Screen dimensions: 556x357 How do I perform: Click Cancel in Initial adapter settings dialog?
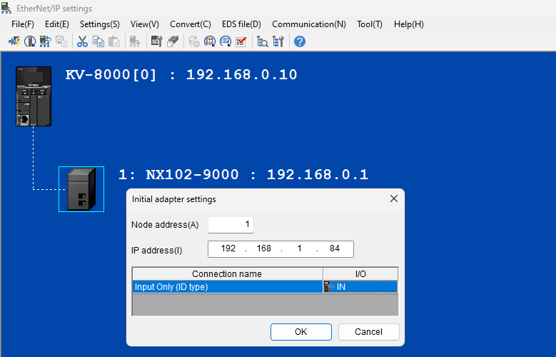click(369, 332)
